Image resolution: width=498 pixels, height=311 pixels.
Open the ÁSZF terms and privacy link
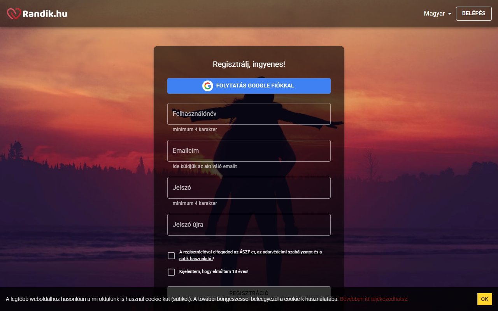coord(251,255)
